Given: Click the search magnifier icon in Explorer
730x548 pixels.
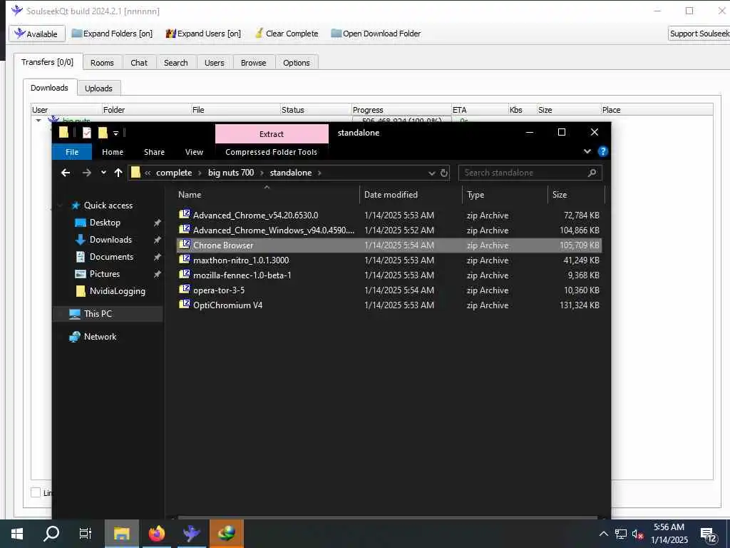Looking at the screenshot, I should (x=592, y=173).
